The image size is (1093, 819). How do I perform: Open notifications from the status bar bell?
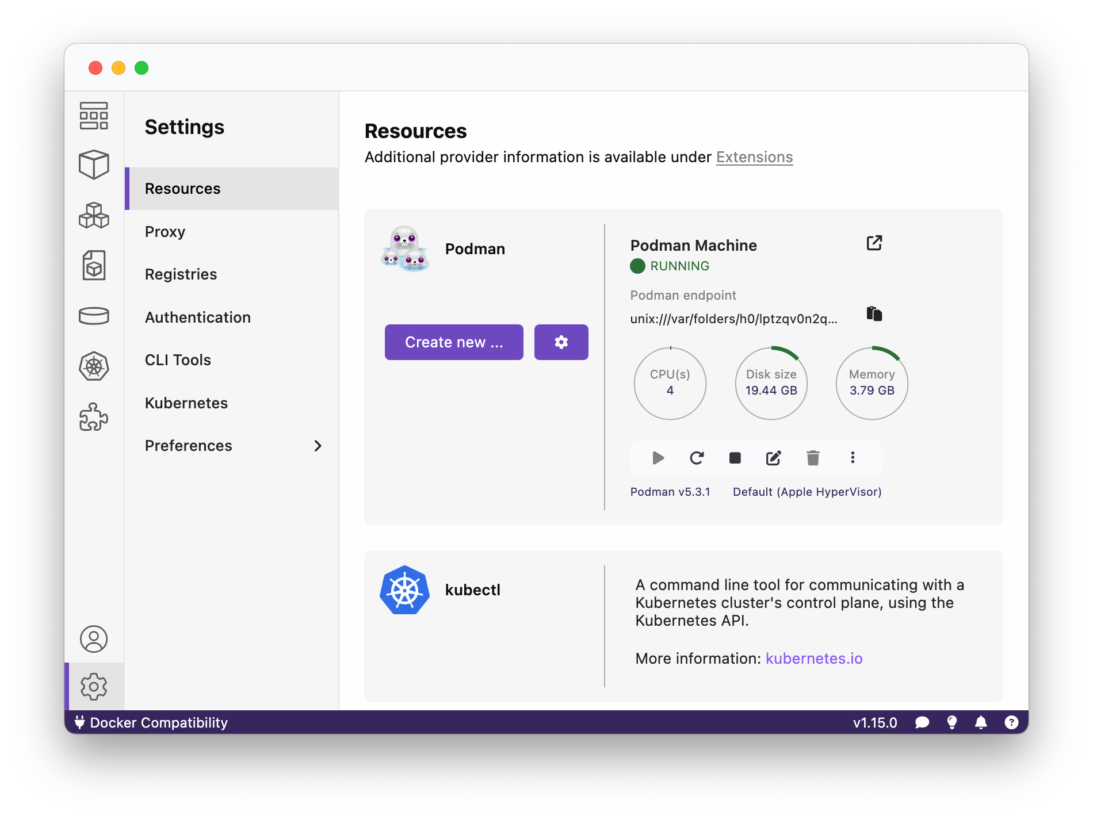tap(981, 722)
